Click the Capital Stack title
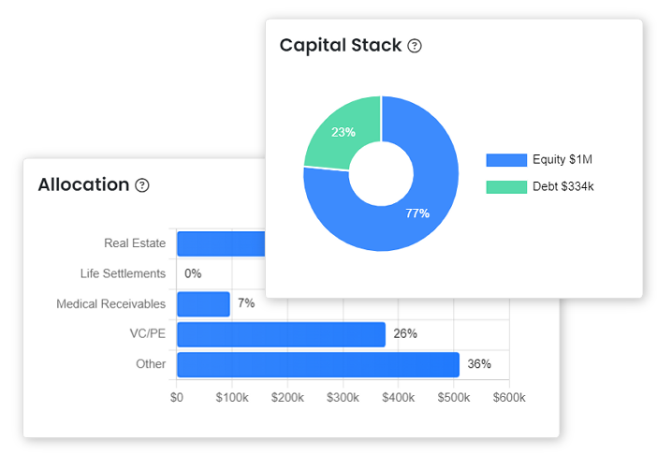The height and width of the screenshot is (455, 657). click(341, 45)
